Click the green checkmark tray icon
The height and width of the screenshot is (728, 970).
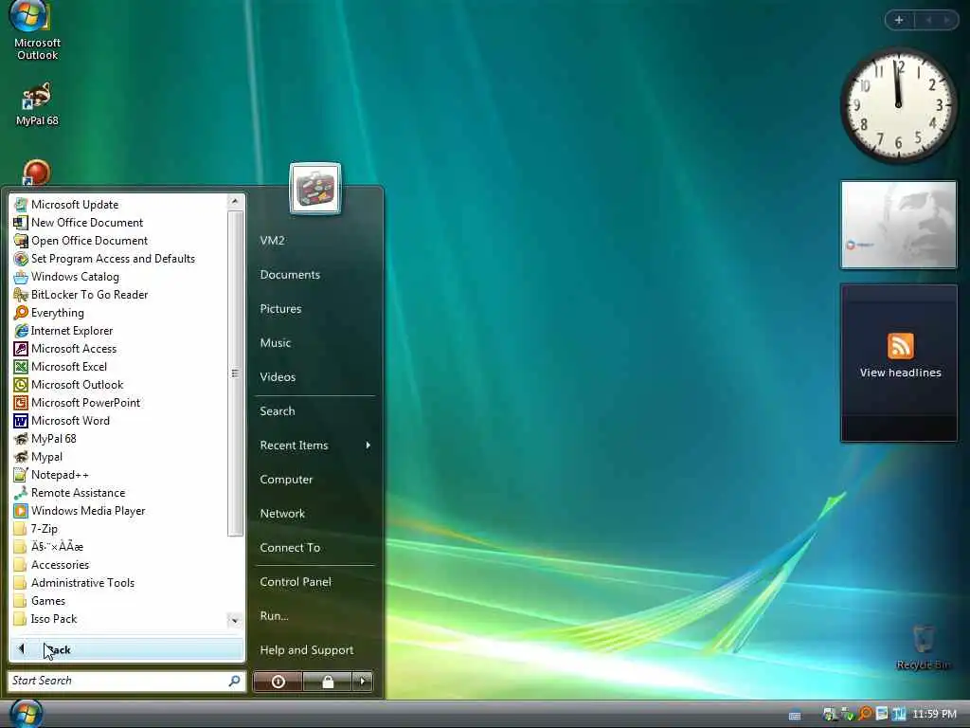(x=847, y=714)
